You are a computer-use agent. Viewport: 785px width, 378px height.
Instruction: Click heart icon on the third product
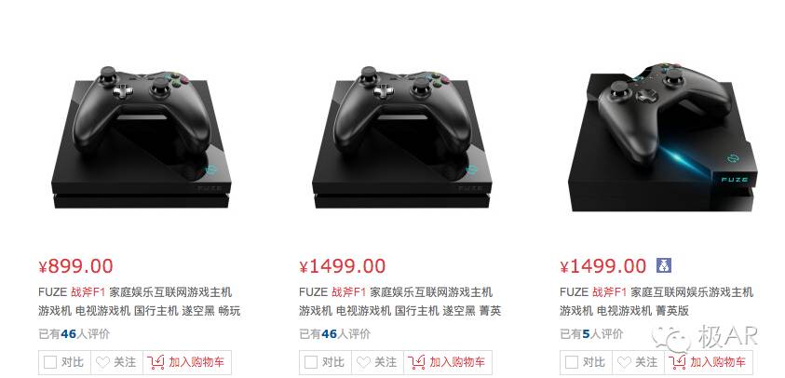click(624, 362)
